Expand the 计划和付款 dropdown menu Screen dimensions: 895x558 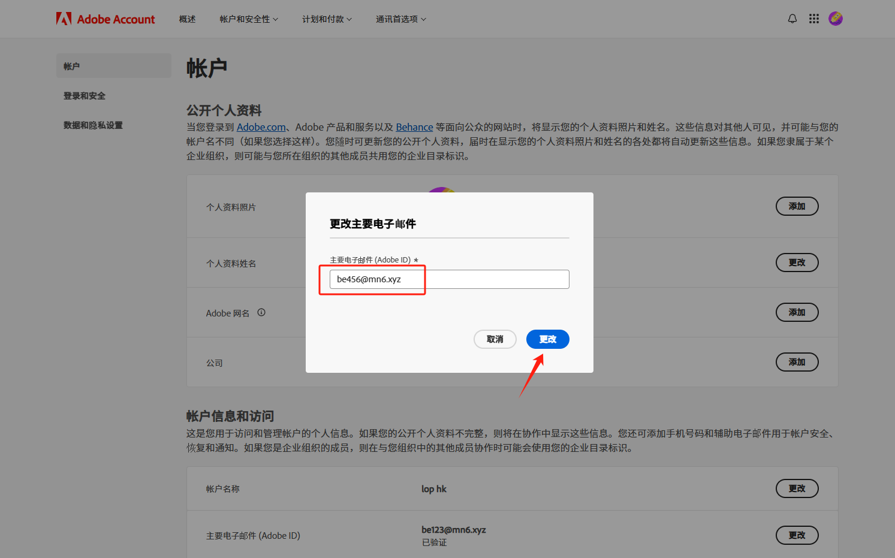coord(327,19)
